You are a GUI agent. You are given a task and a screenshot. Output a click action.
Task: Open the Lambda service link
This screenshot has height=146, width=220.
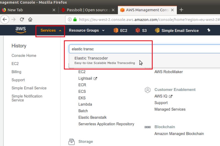pos(85,105)
